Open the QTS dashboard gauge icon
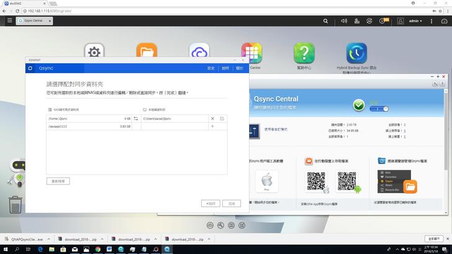Viewport: 452px width, 254px height. 444,20
